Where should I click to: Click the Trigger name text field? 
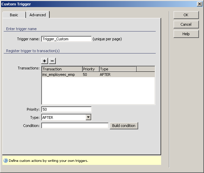pos(66,39)
